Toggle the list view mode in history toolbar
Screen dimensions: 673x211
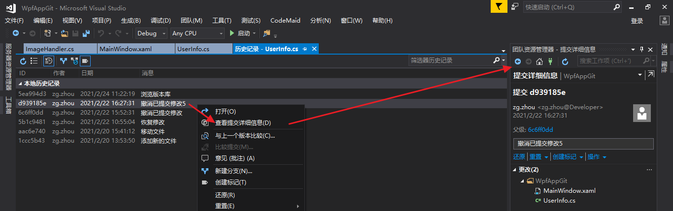[34, 61]
